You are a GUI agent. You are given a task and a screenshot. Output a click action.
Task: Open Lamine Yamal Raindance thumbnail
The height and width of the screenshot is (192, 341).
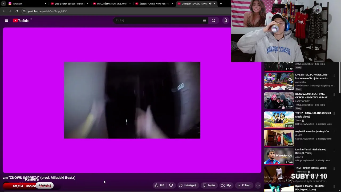279,156
